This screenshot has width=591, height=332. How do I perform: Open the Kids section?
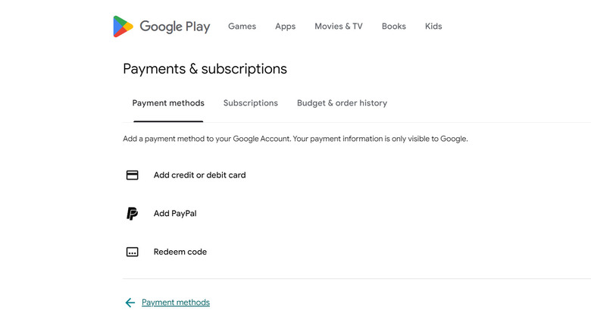[x=433, y=27]
